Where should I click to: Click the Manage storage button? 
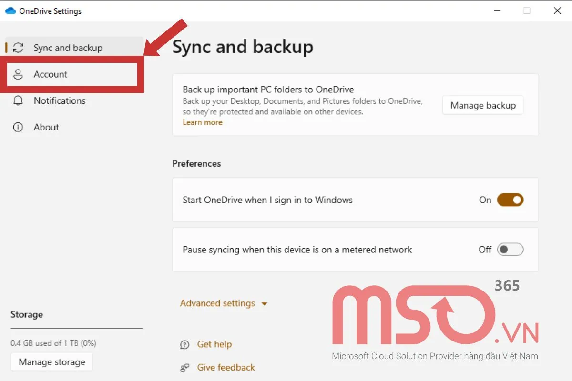(51, 362)
